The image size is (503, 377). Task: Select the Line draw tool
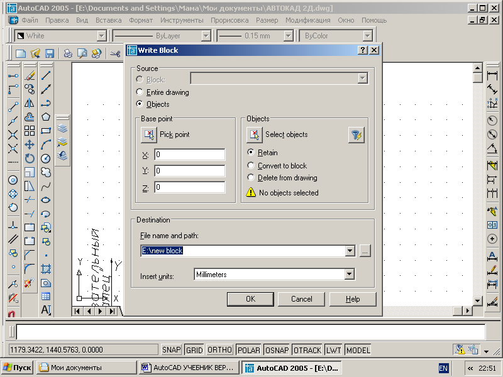(x=46, y=75)
